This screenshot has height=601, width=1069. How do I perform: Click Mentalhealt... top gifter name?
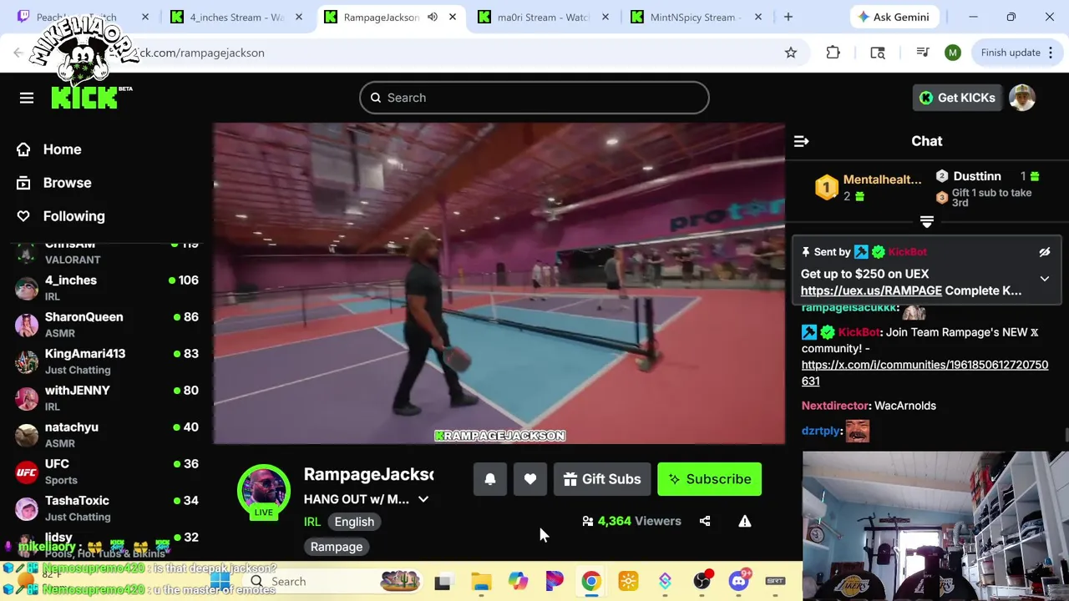click(882, 179)
